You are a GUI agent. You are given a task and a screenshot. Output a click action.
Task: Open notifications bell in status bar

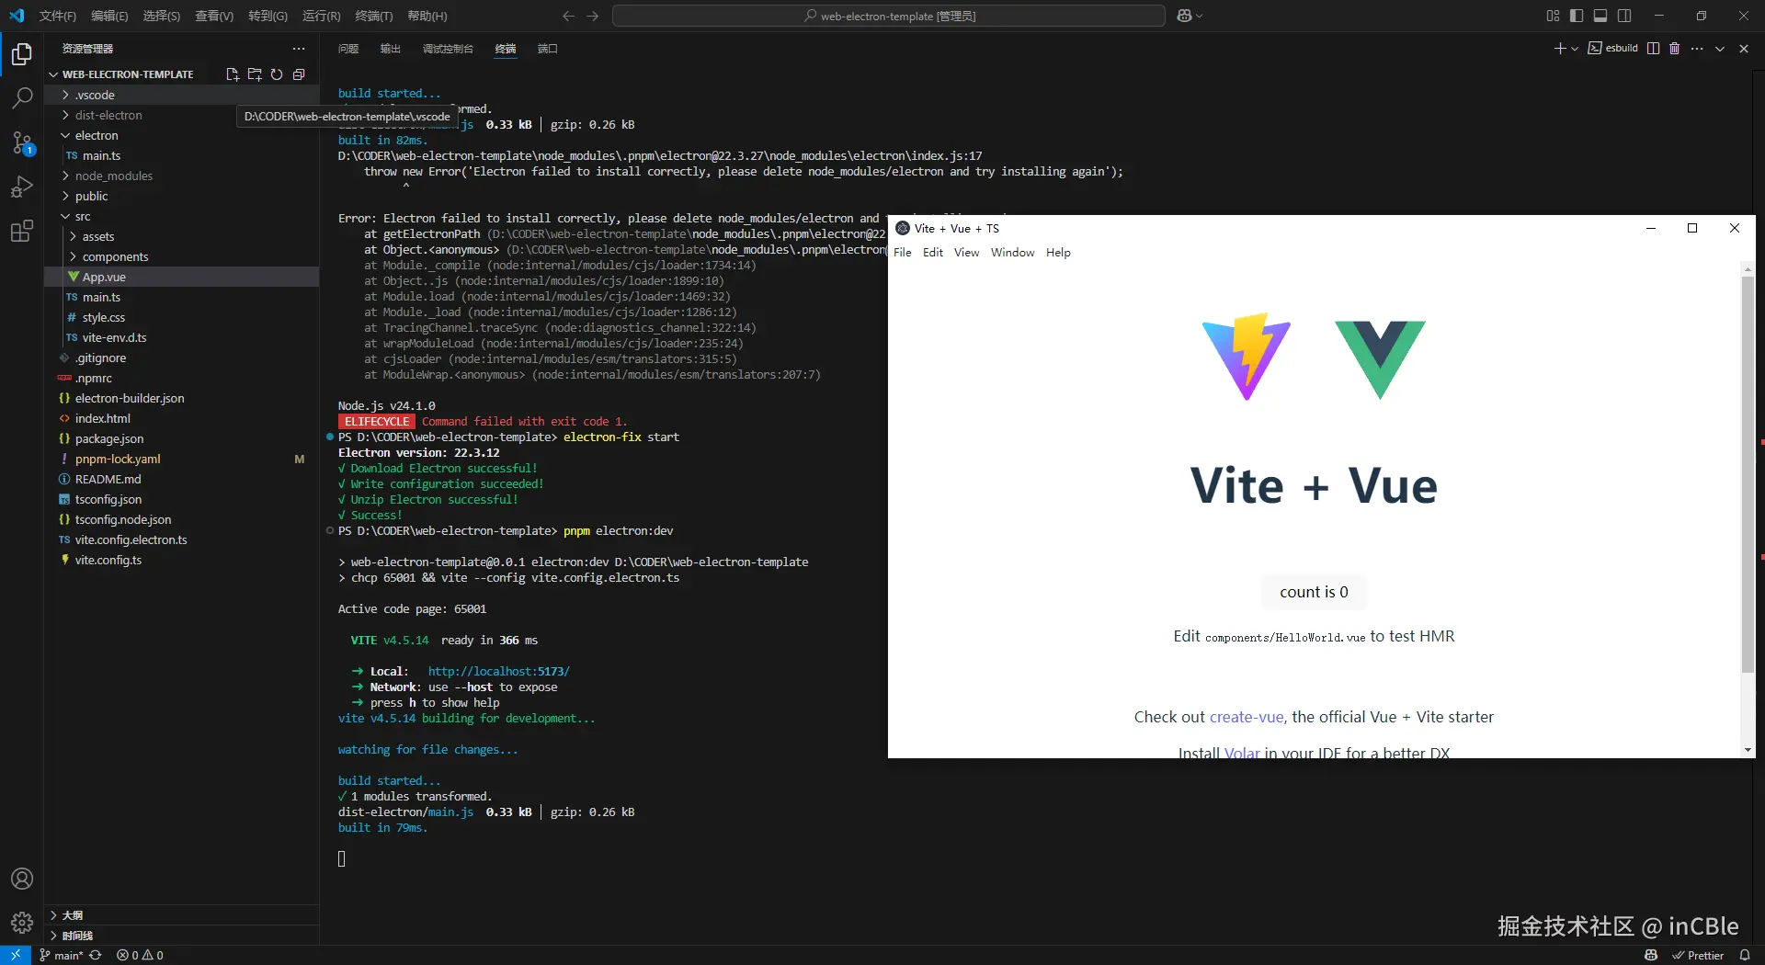(x=1745, y=955)
